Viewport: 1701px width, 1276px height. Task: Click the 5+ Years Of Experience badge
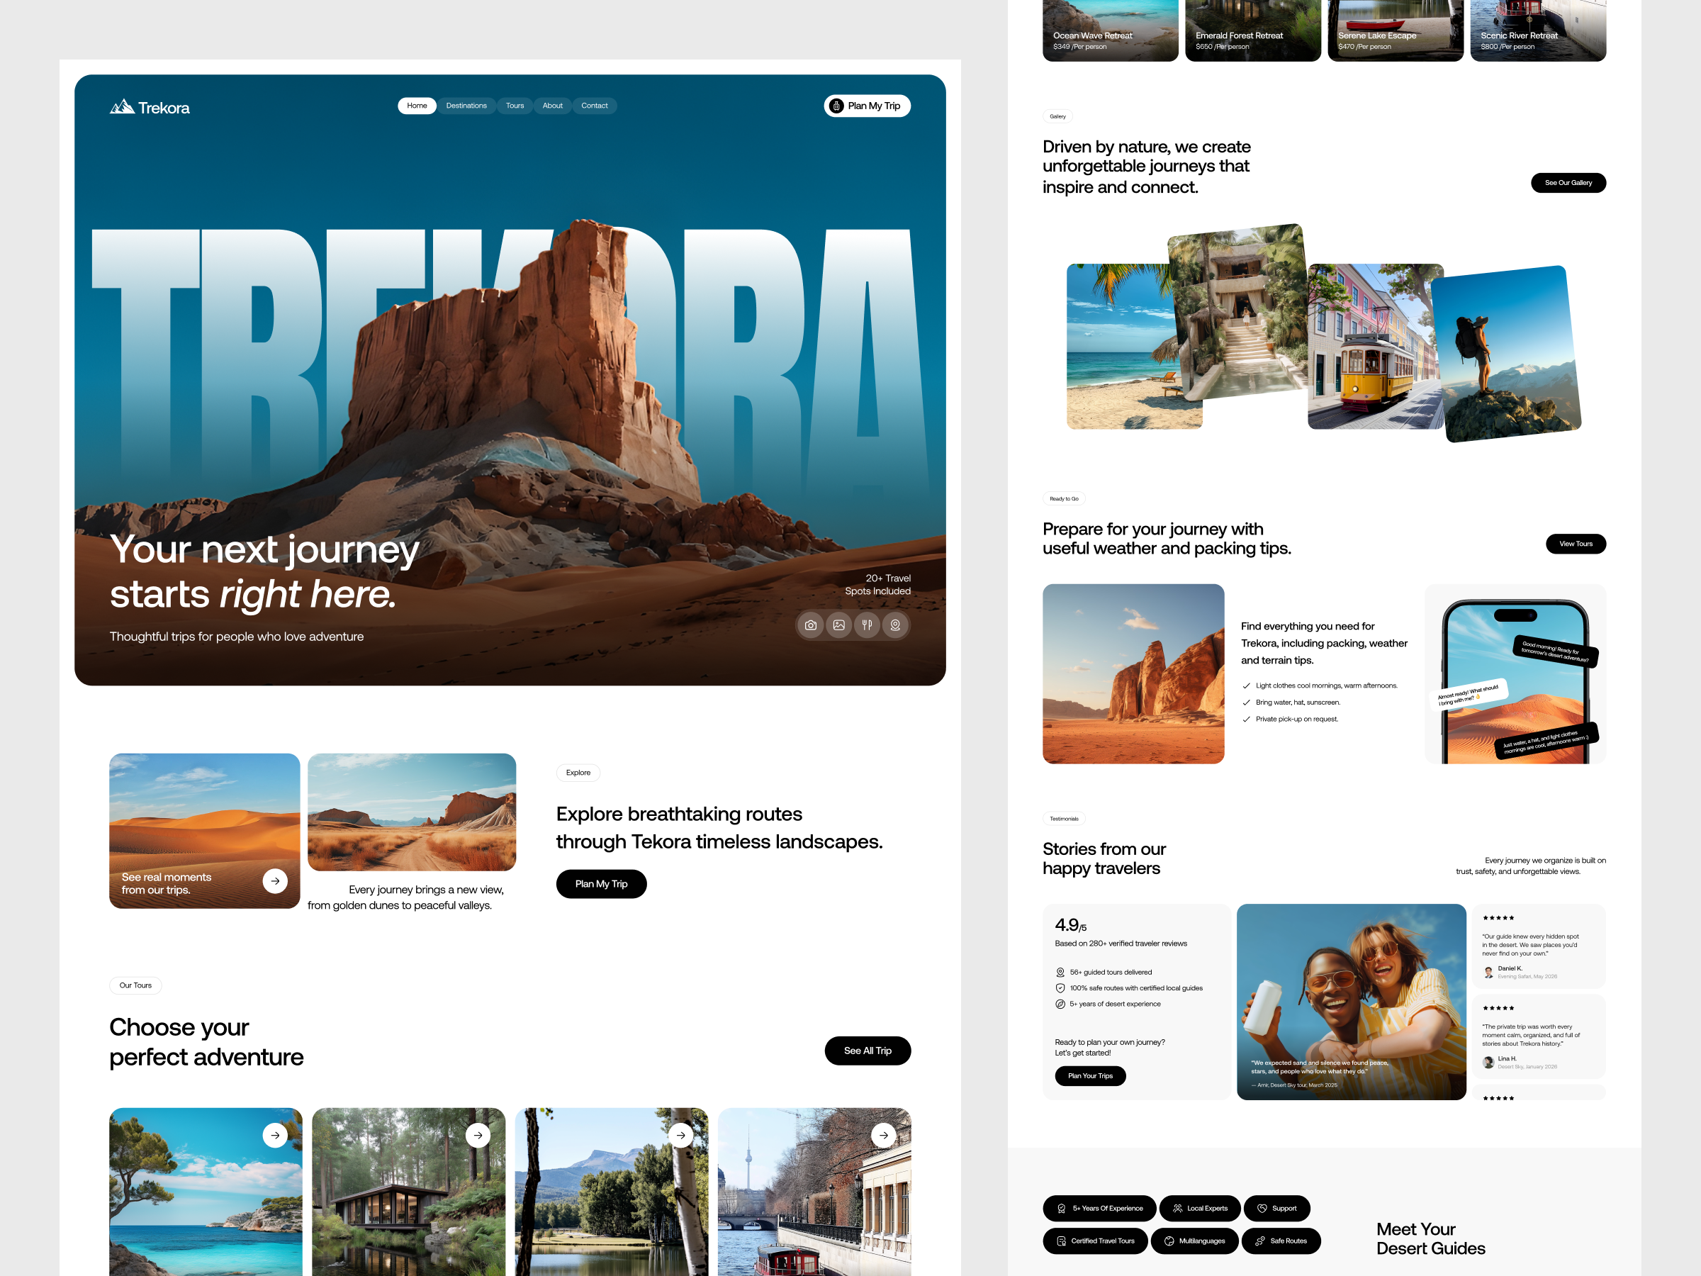1100,1209
